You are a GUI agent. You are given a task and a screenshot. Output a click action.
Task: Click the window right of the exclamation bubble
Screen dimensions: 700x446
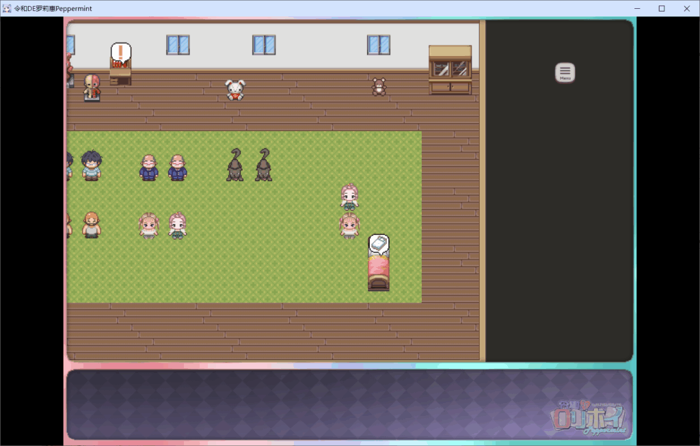click(x=178, y=45)
